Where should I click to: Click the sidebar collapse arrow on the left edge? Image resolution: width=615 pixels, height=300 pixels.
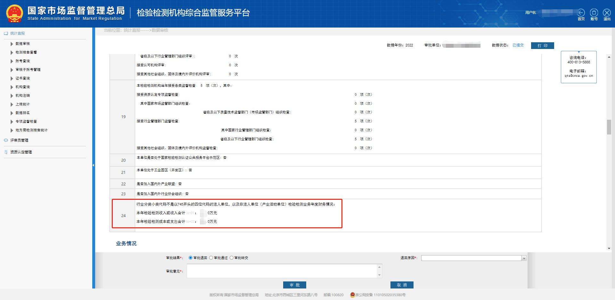click(x=93, y=165)
